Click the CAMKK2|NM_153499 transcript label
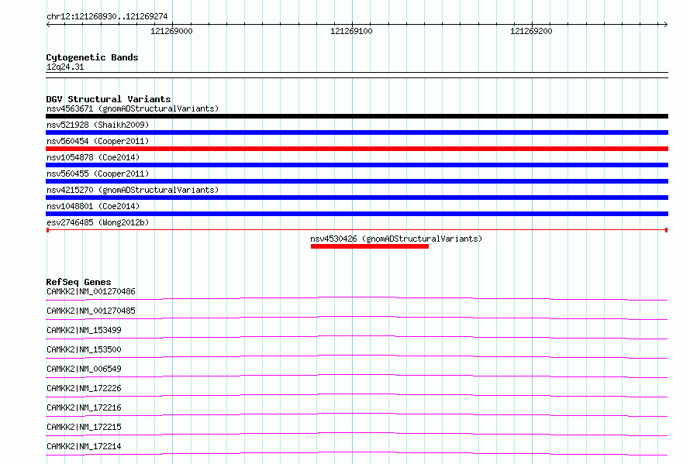The height and width of the screenshot is (464, 690). (x=84, y=330)
